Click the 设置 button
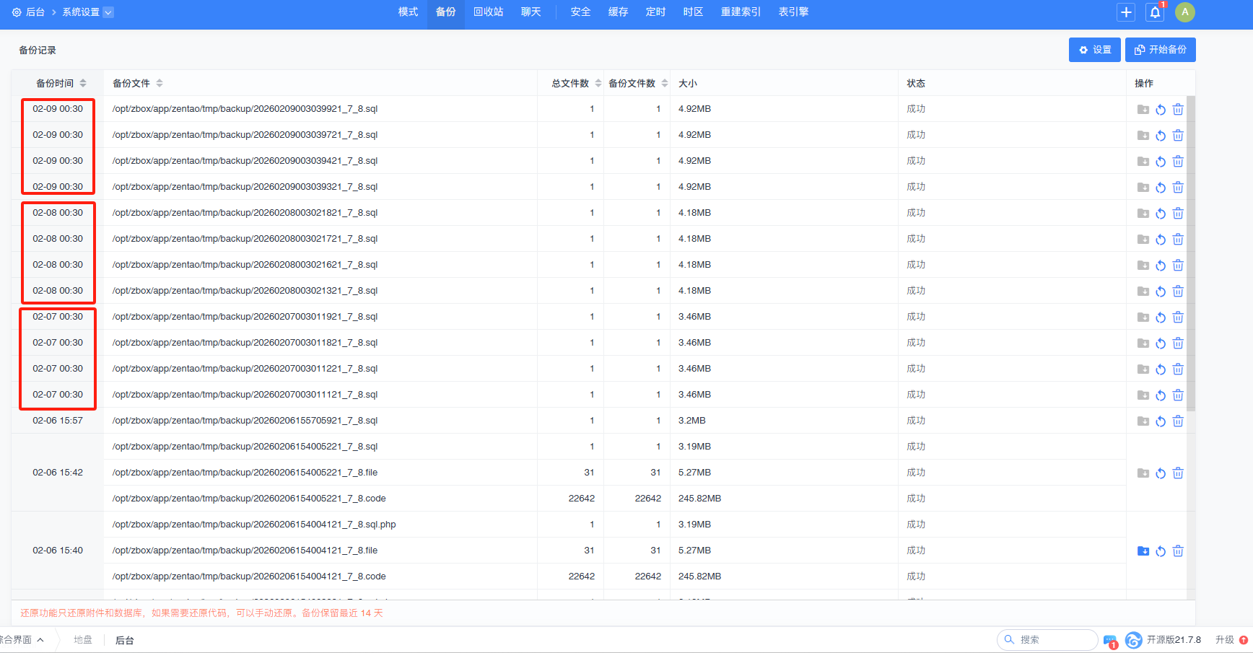Image resolution: width=1253 pixels, height=653 pixels. tap(1095, 50)
